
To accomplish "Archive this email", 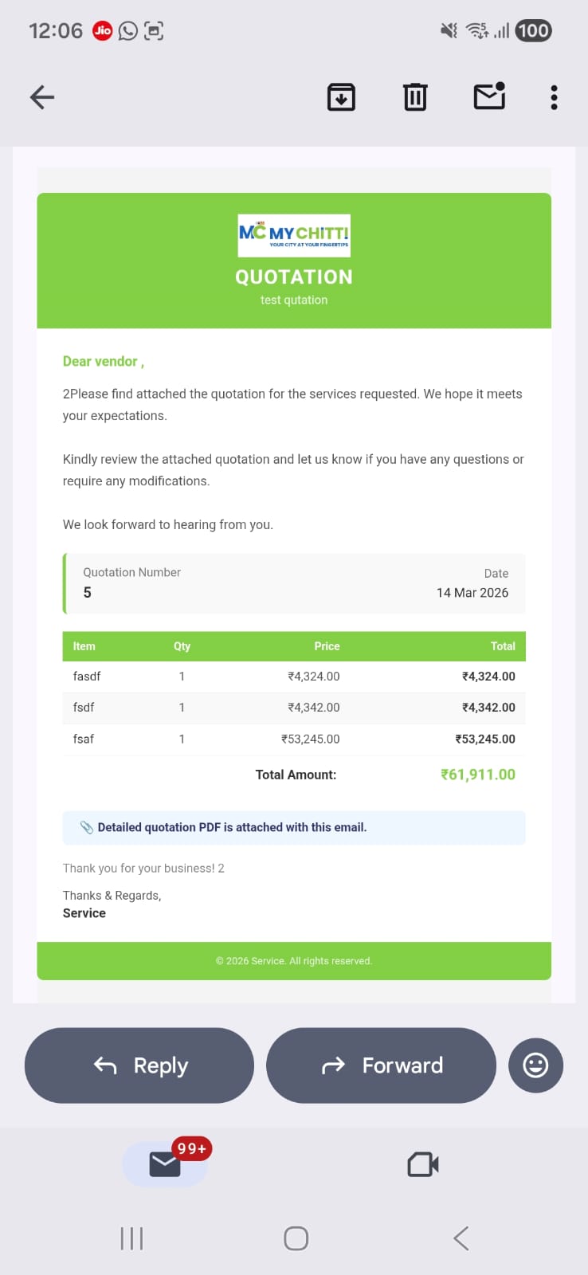I will 341,97.
